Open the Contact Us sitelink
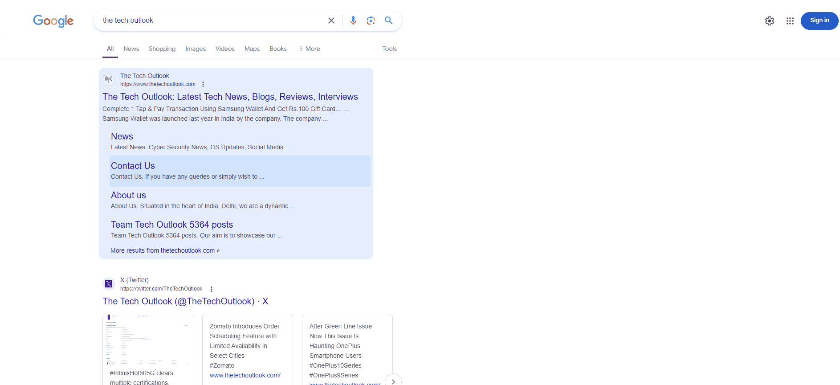840x385 pixels. [133, 166]
